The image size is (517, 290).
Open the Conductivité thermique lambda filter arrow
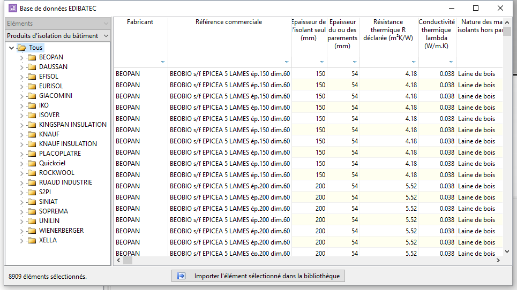(451, 62)
